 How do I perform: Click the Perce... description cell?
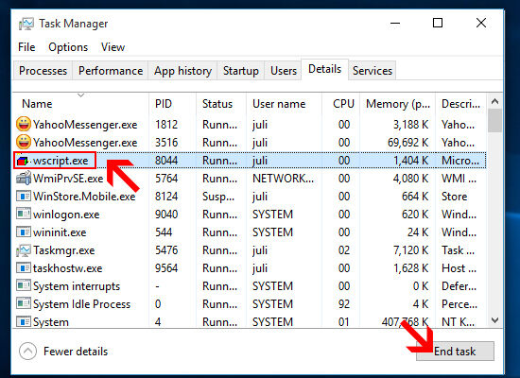459,303
